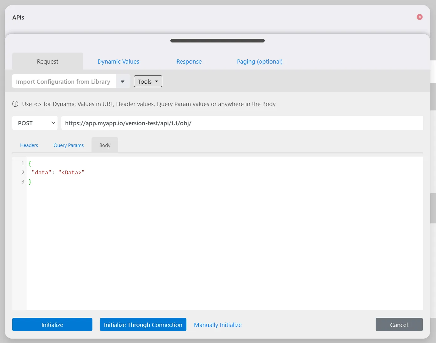Click the Dynamic Values usage hint text
Screen dimensions: 436x343
149,104
